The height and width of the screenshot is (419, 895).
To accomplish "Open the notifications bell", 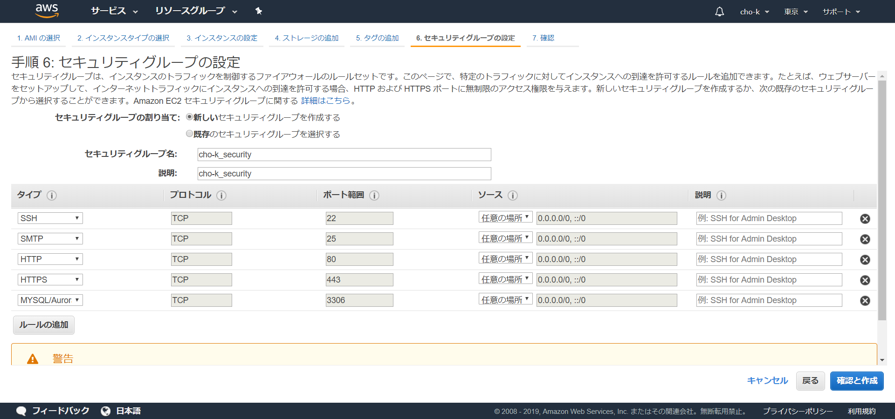I will (x=719, y=12).
